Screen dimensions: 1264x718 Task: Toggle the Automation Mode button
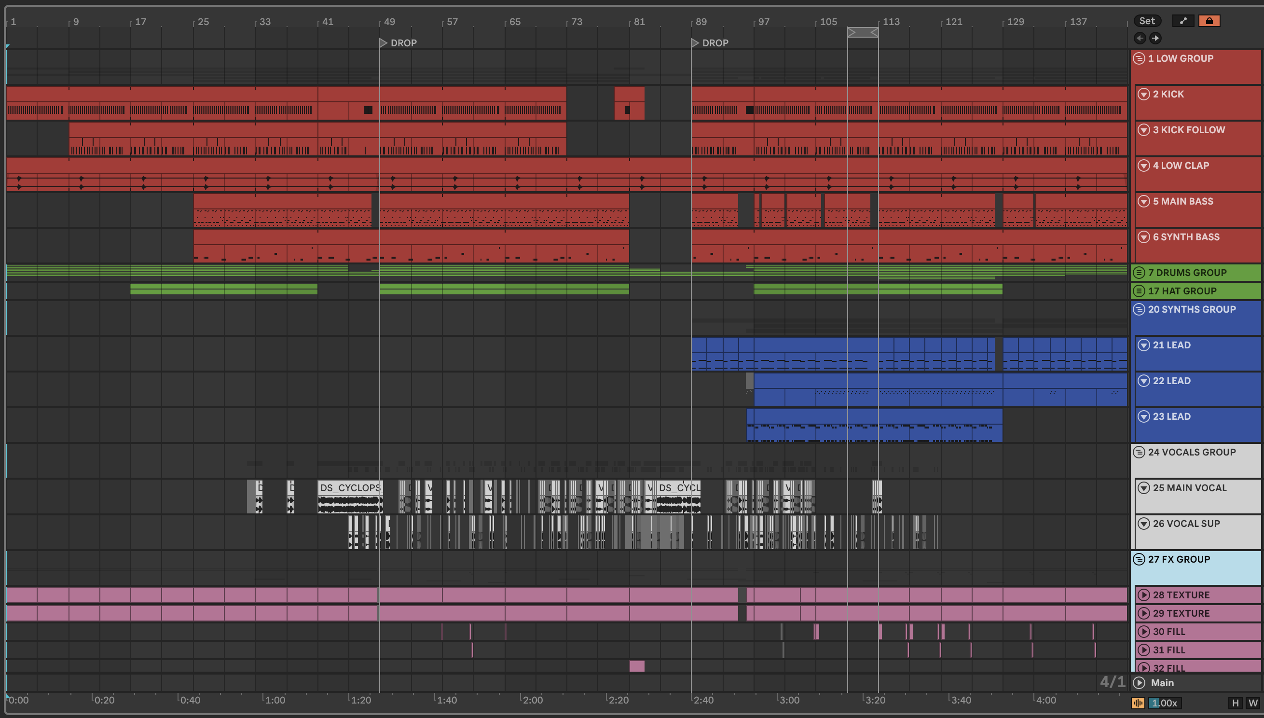pyautogui.click(x=1182, y=21)
